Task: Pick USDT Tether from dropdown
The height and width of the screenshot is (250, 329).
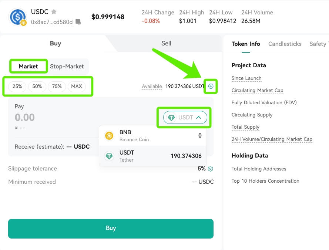Action: [153, 156]
